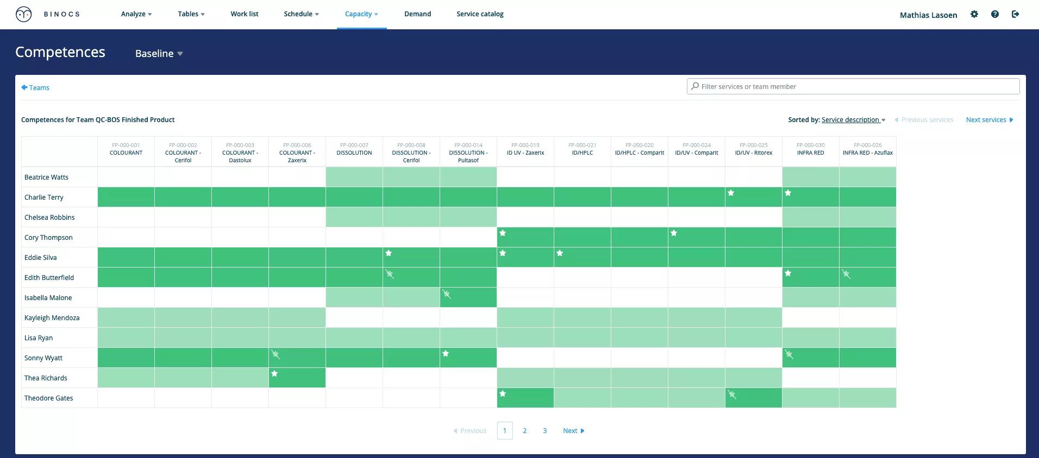
Task: Click crossed star in Sonny Wyatt COLOURANT - Zaxerix cell
Action: pyautogui.click(x=276, y=354)
